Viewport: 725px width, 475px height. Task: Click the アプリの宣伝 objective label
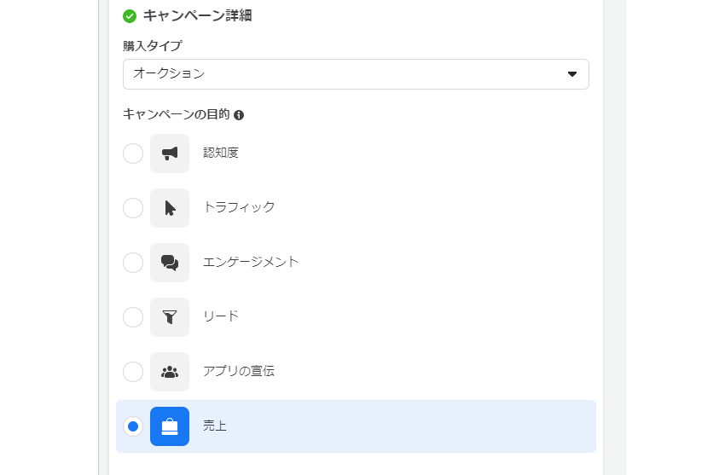[x=239, y=371]
